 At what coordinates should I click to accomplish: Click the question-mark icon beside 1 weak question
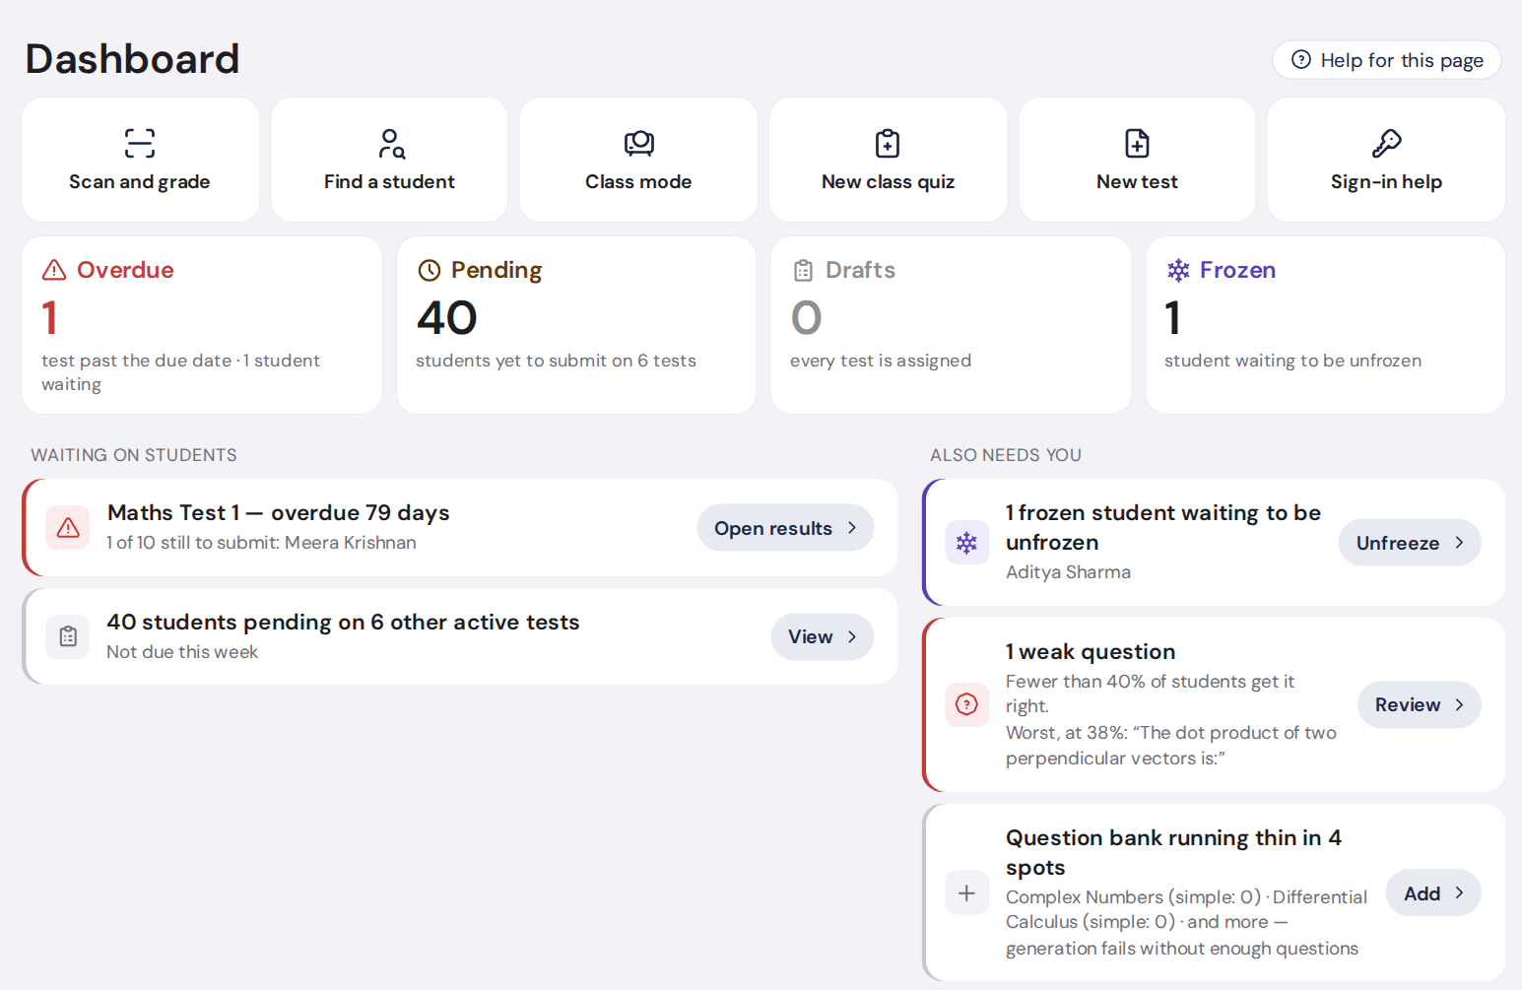pos(967,704)
